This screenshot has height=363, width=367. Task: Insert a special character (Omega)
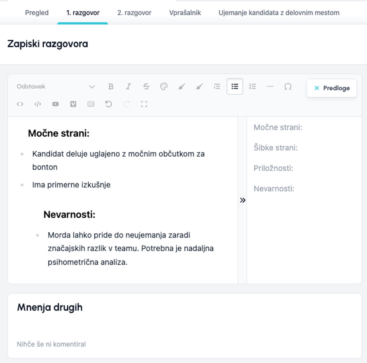point(288,86)
